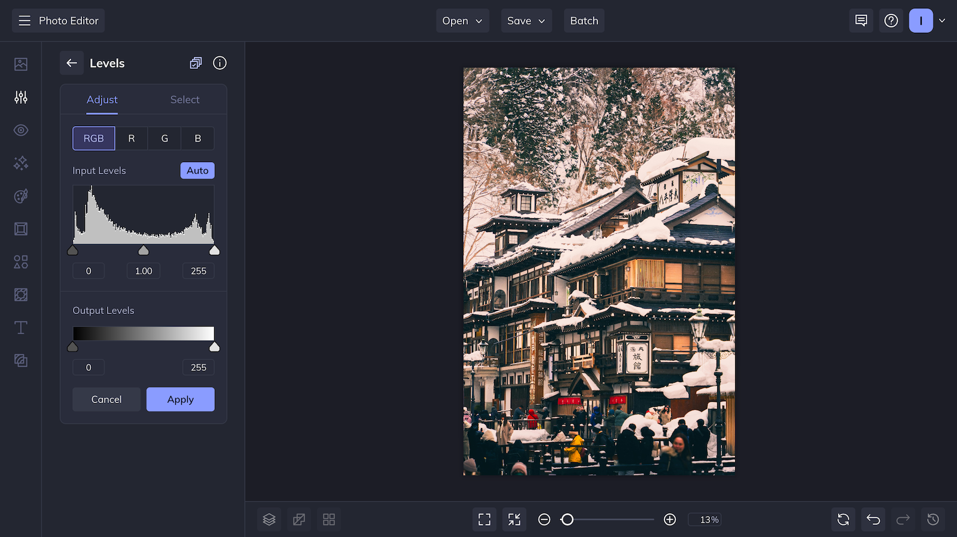Open the eye Touch Up tool

(x=21, y=130)
